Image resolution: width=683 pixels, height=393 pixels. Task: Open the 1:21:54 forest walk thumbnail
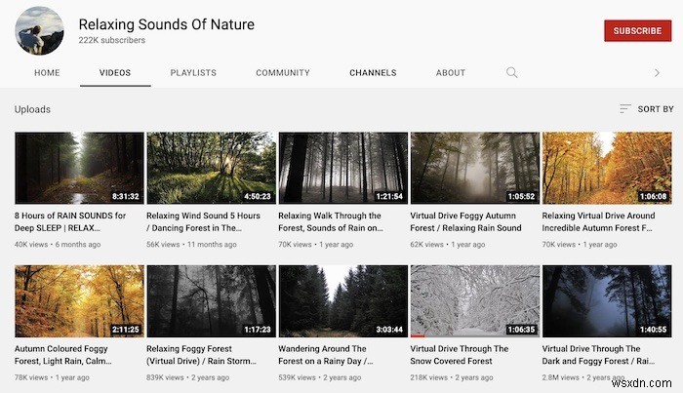coord(342,168)
